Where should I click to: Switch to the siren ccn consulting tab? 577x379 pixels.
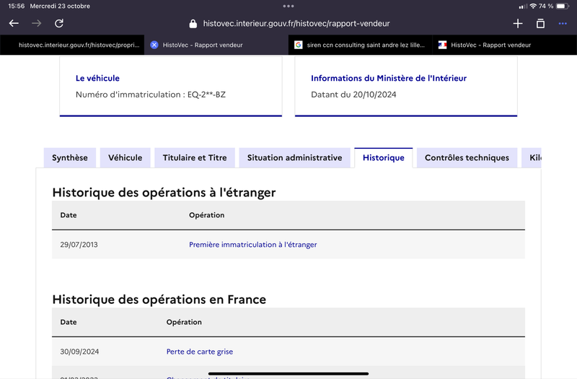(x=360, y=45)
